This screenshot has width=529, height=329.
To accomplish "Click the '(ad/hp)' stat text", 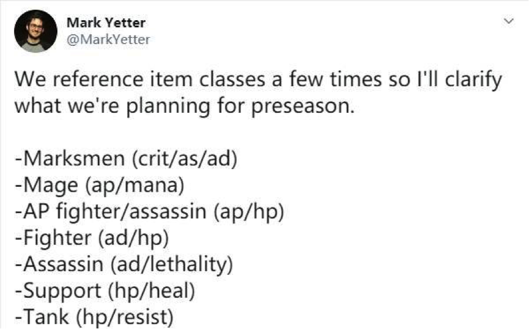I will coord(133,239).
